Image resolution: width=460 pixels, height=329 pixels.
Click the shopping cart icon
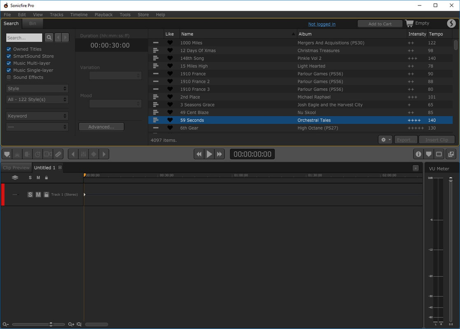pyautogui.click(x=409, y=23)
